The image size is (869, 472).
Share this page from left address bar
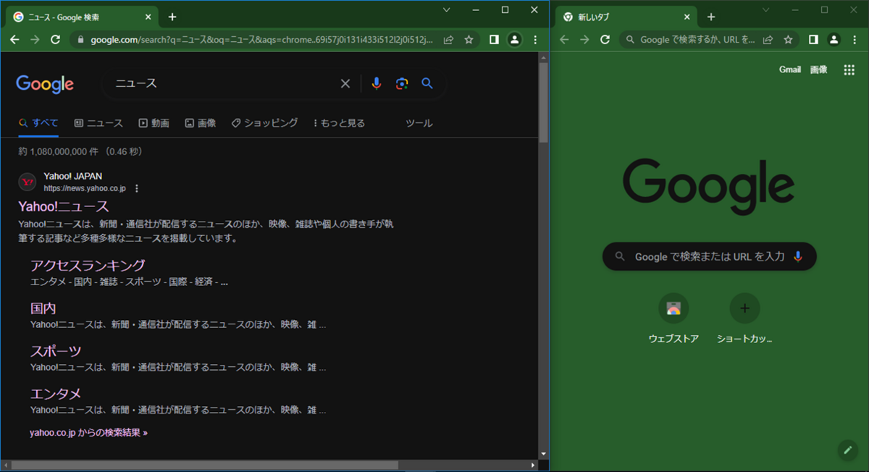click(448, 40)
